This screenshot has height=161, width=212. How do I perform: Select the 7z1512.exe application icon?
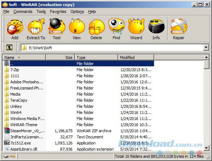tap(7, 143)
